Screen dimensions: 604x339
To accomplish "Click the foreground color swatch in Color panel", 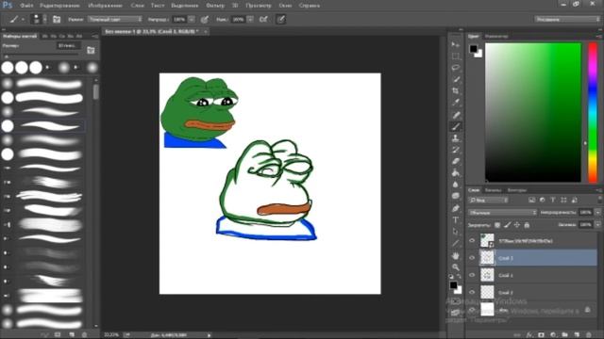I will (473, 48).
